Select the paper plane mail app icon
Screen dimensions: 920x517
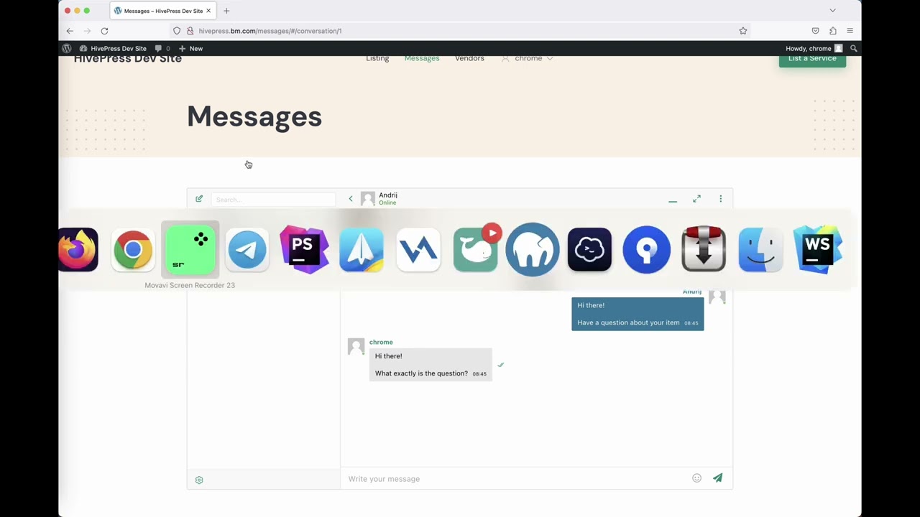[362, 250]
